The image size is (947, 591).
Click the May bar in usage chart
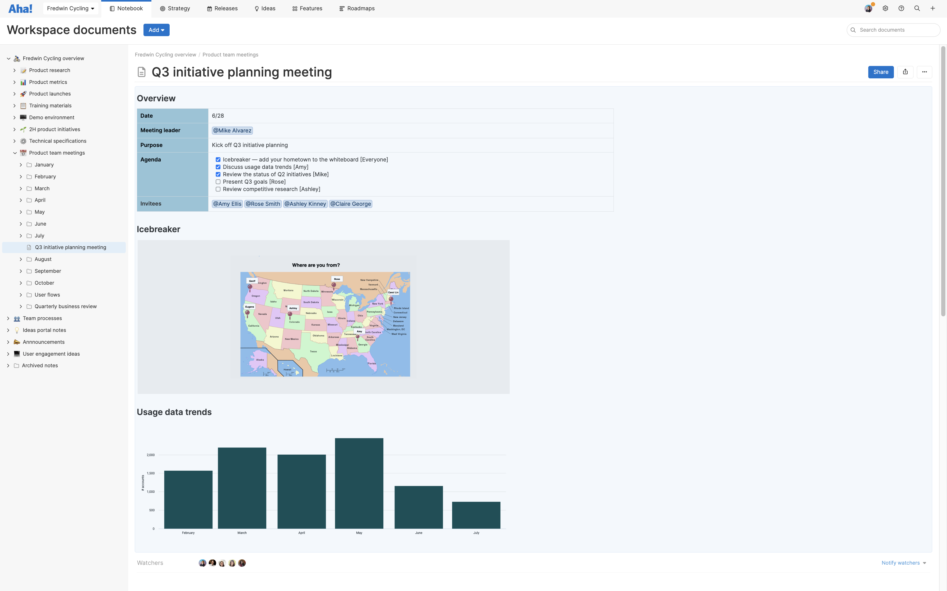click(x=359, y=483)
